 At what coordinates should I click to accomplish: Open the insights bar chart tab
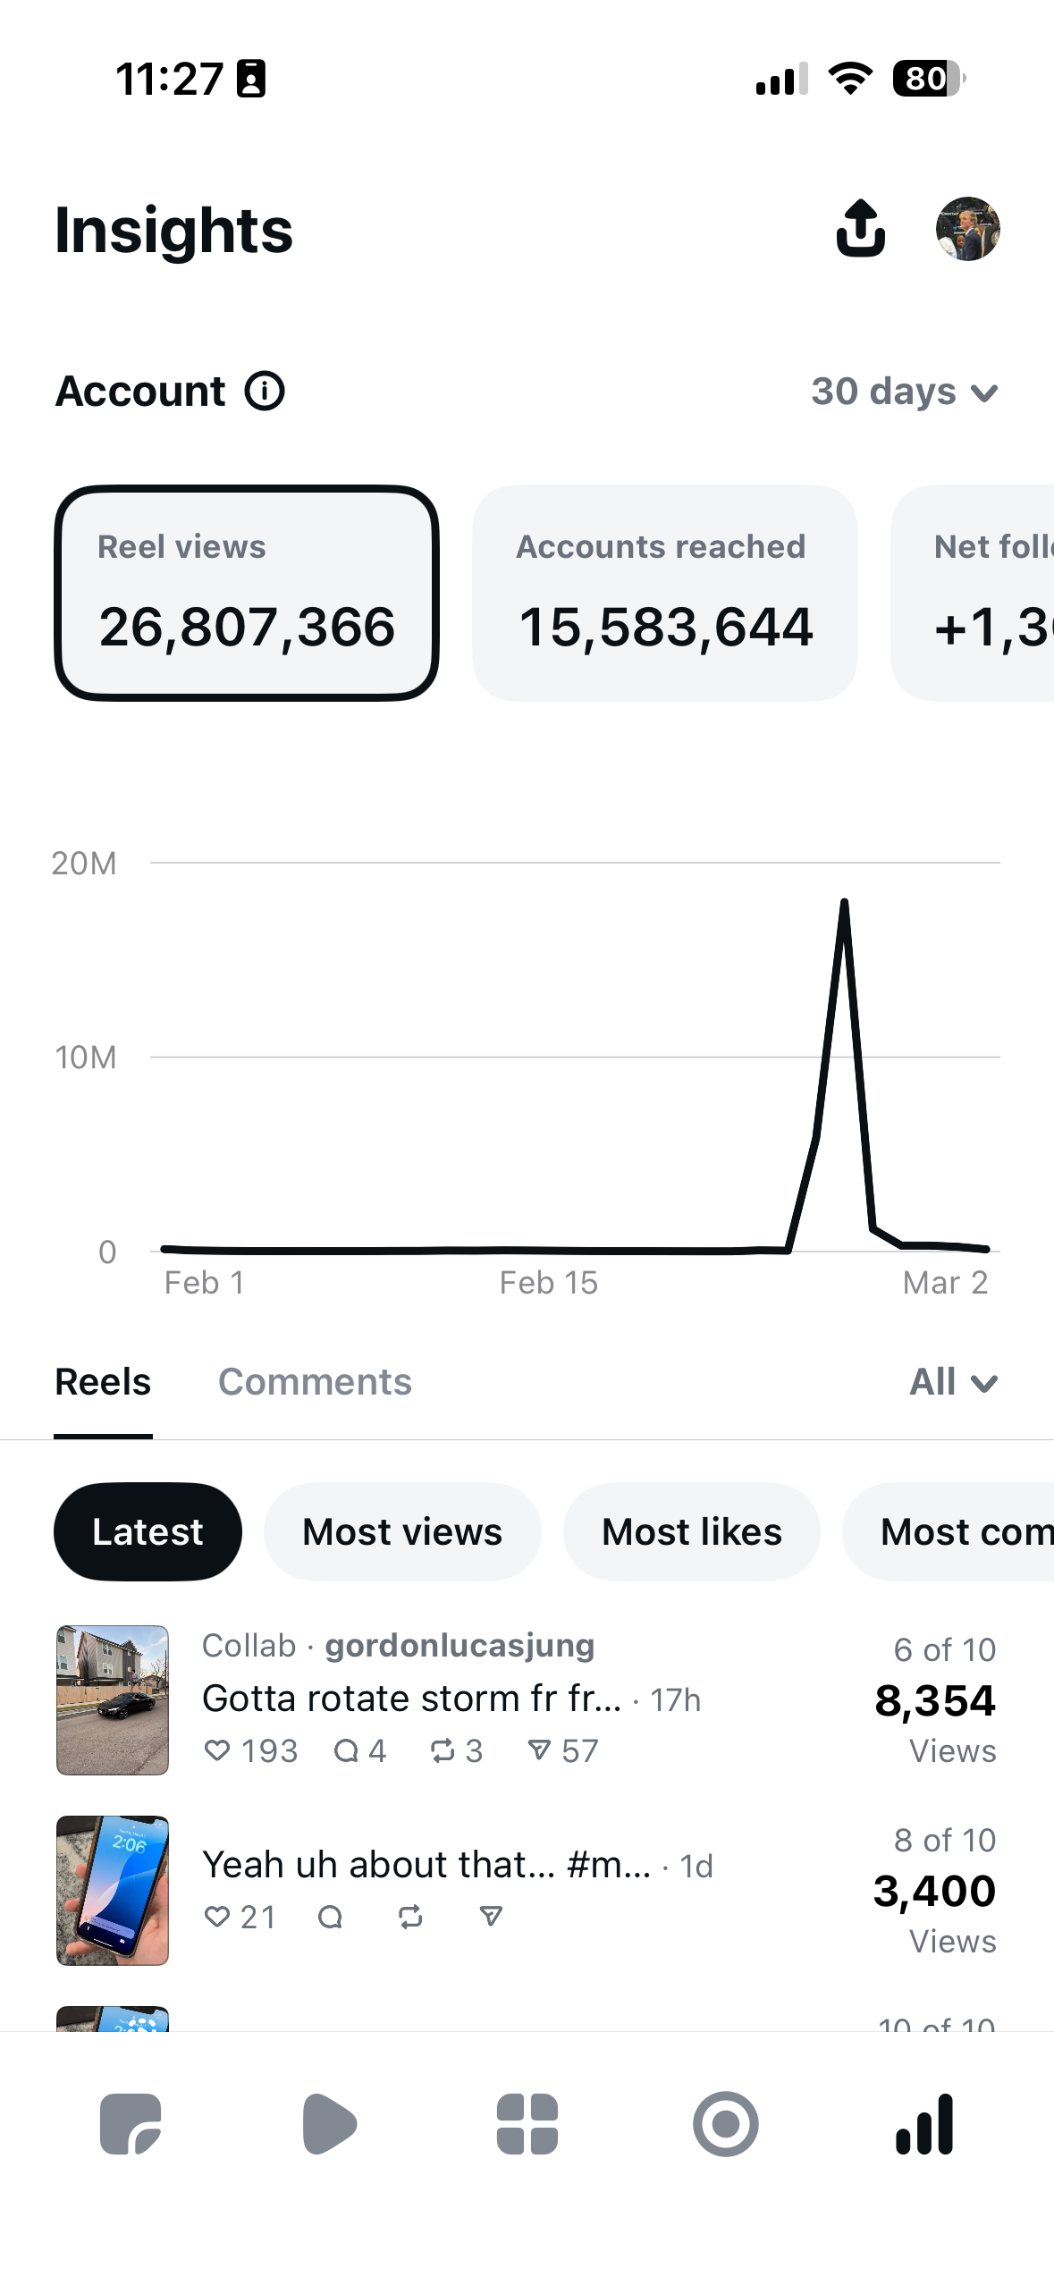click(x=924, y=2123)
